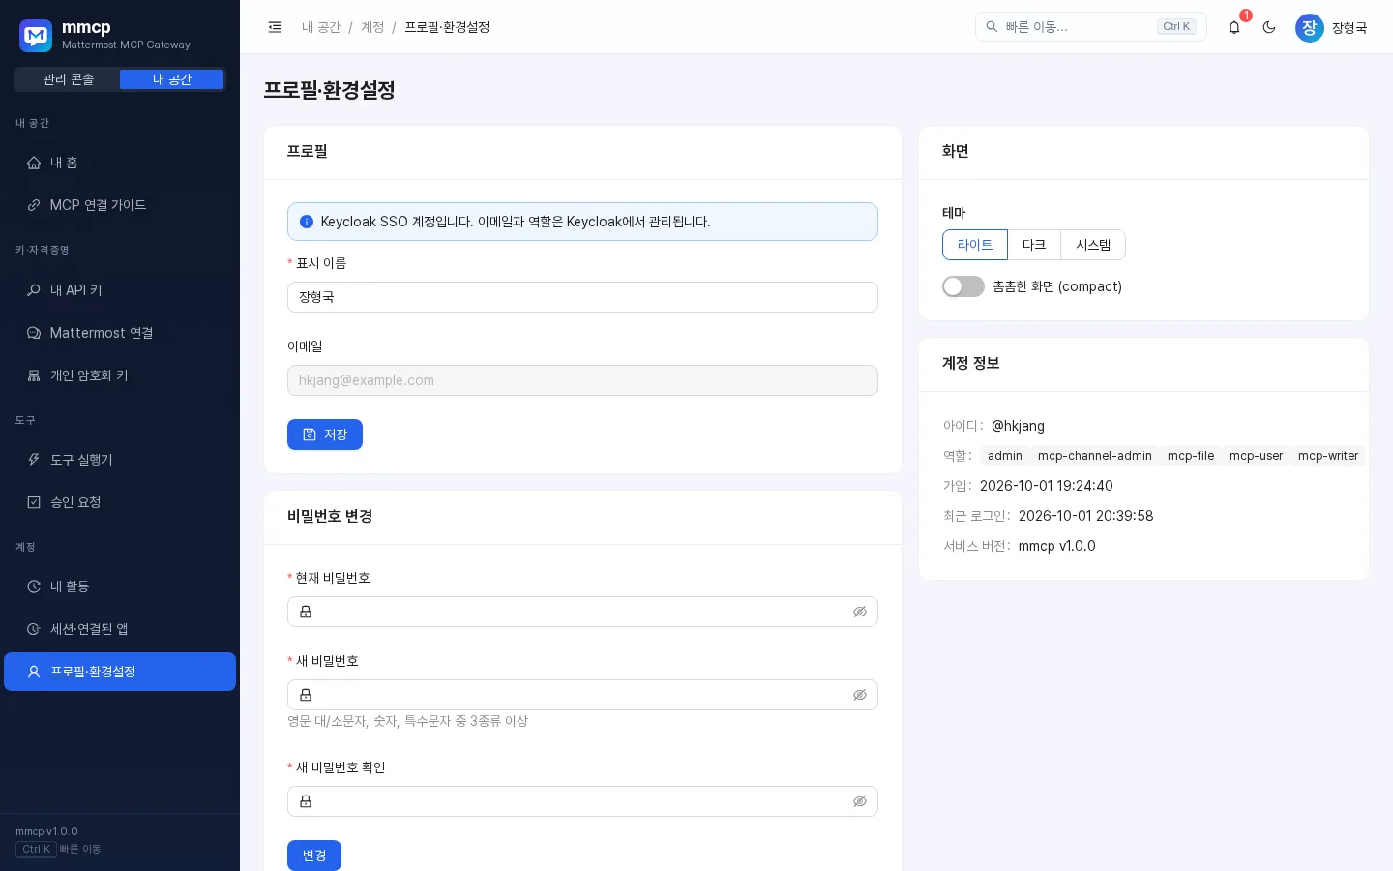This screenshot has width=1393, height=871.
Task: Click the mcp-channel-admin role tag
Action: [1095, 456]
